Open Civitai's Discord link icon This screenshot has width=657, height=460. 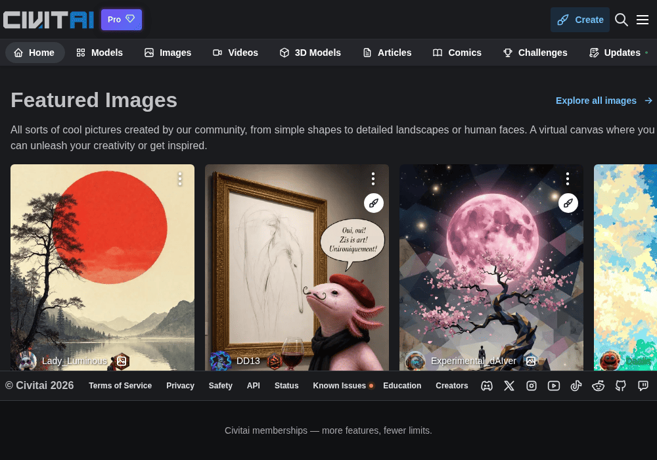(486, 386)
